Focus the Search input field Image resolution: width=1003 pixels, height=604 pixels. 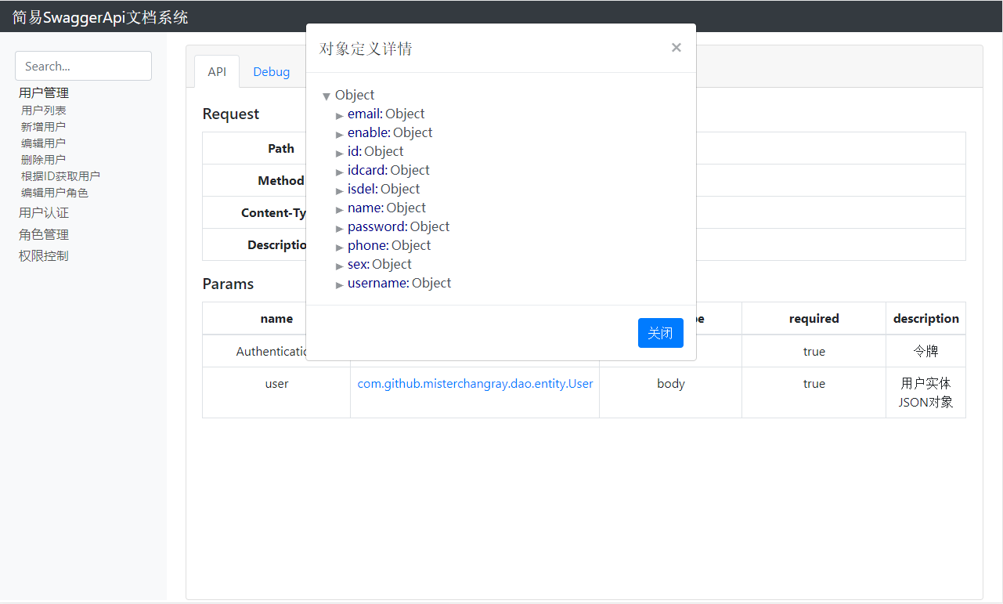[83, 66]
